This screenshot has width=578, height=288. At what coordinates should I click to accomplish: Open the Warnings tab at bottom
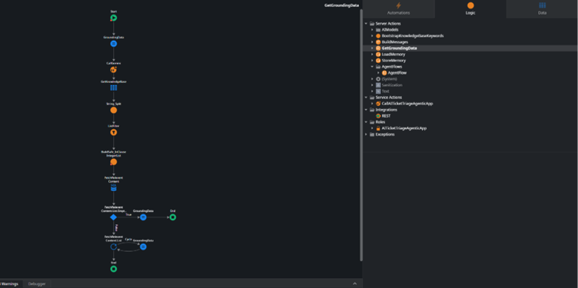tap(11, 283)
